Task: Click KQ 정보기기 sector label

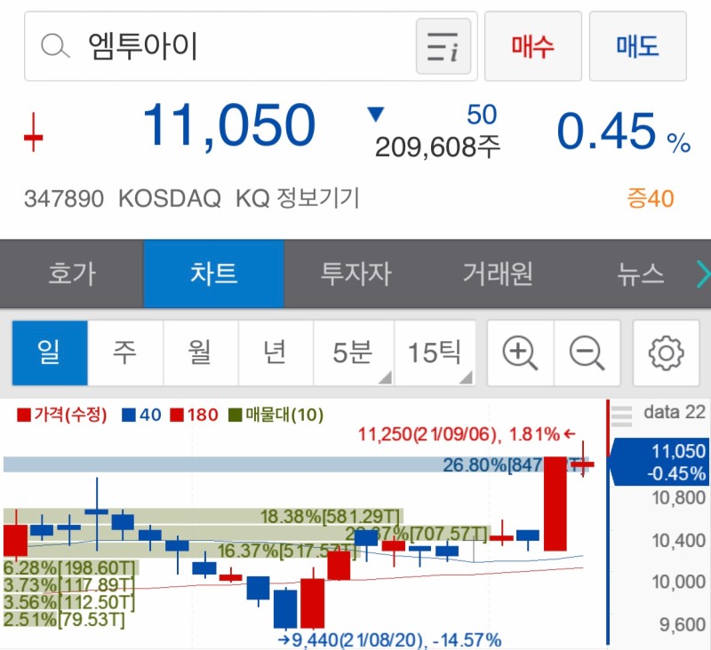Action: pyautogui.click(x=298, y=198)
